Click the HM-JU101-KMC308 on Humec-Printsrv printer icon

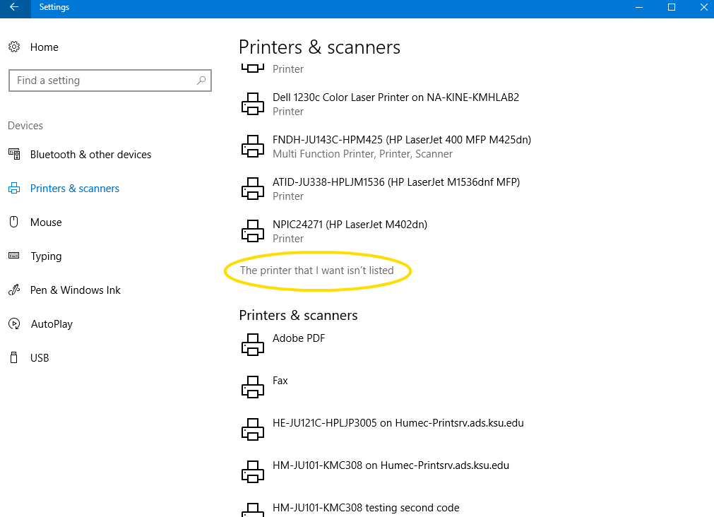coord(253,472)
